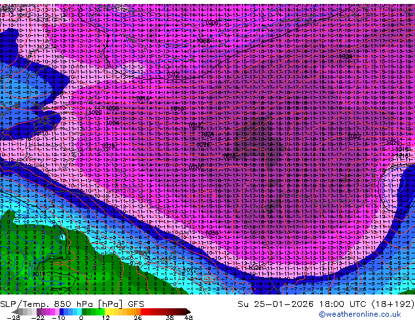Screen dimensions: 415x320
Task: Click the 0 legend scale value
Action: (x=81, y=317)
